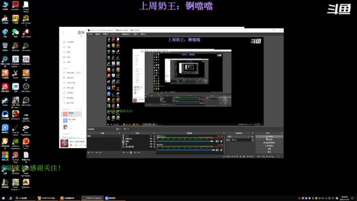Open Wallpaper Engine desktop icon
Screen dimensions: 357x201
[16, 61]
